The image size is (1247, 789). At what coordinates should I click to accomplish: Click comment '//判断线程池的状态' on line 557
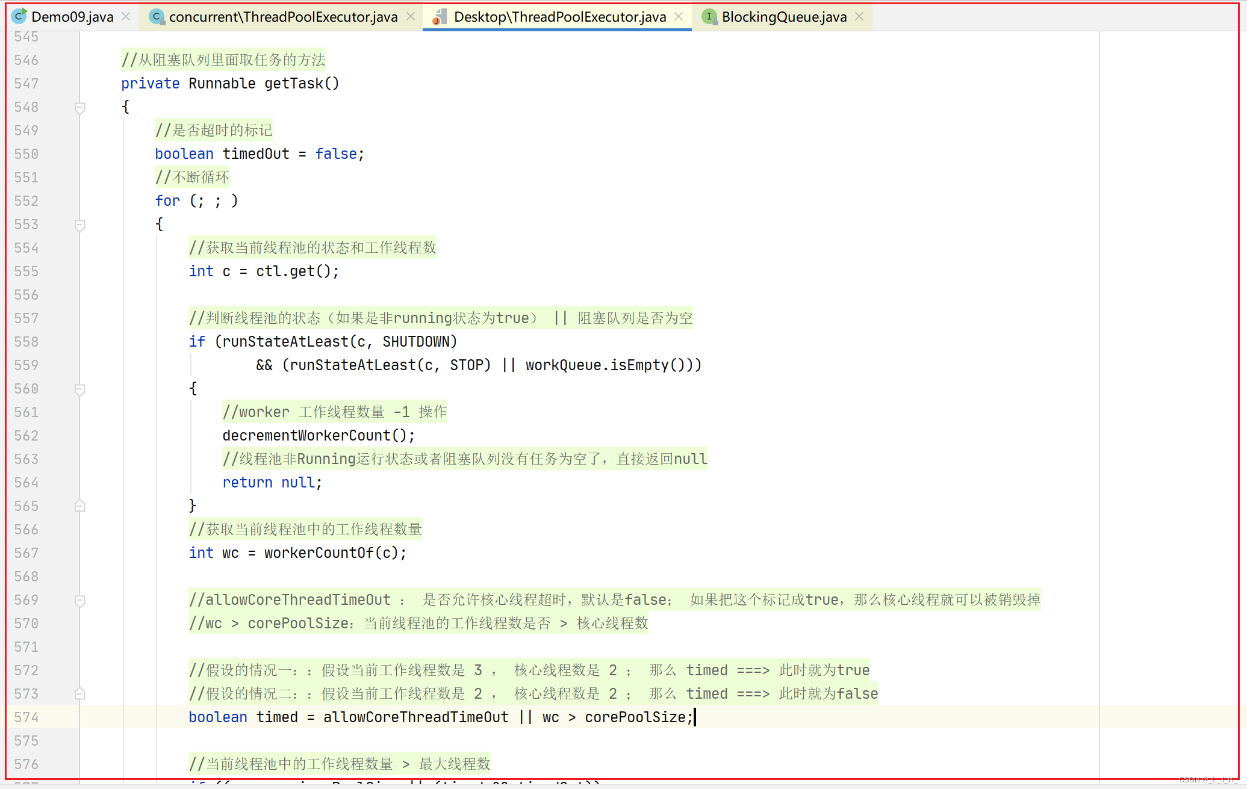tap(441, 318)
